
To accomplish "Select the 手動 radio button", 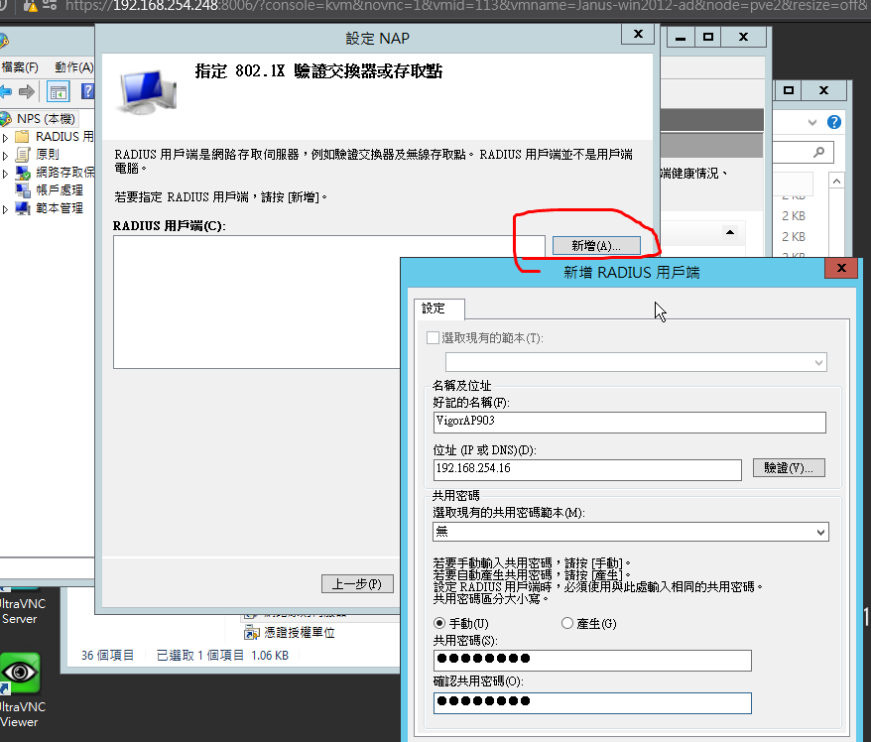I will 440,623.
